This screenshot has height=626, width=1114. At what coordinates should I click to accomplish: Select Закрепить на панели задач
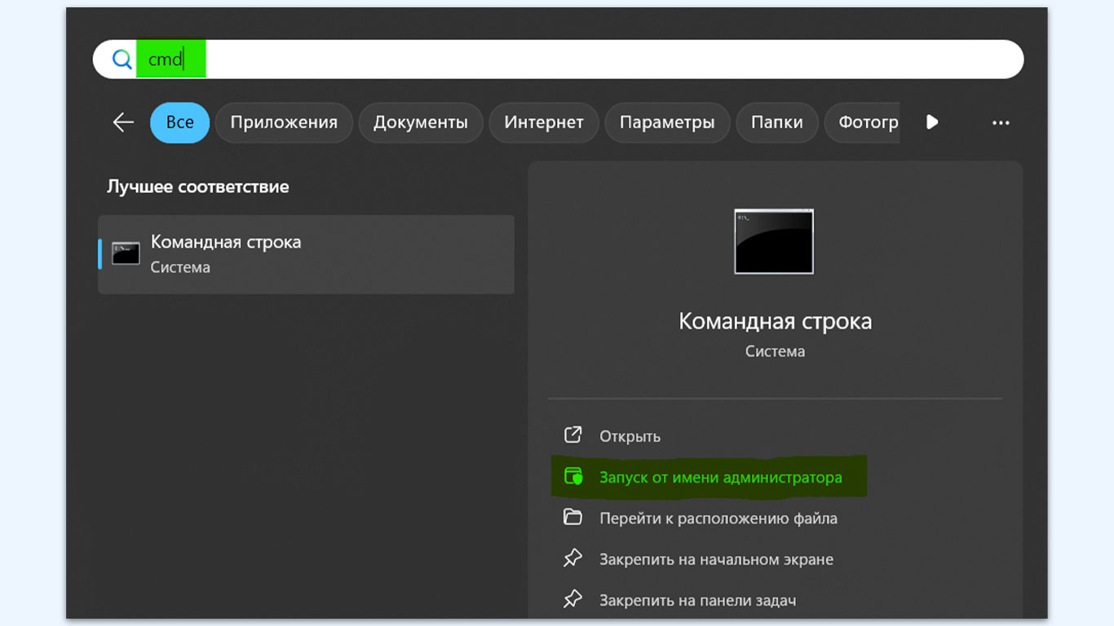click(x=698, y=601)
